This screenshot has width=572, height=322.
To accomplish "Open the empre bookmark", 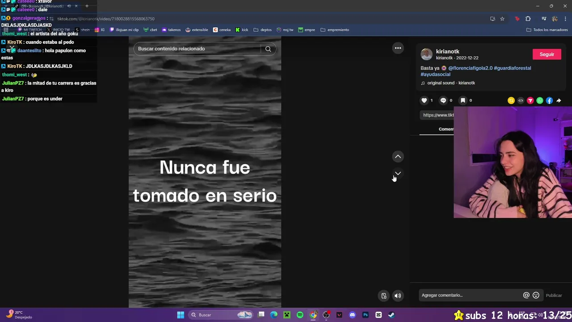I will [307, 30].
